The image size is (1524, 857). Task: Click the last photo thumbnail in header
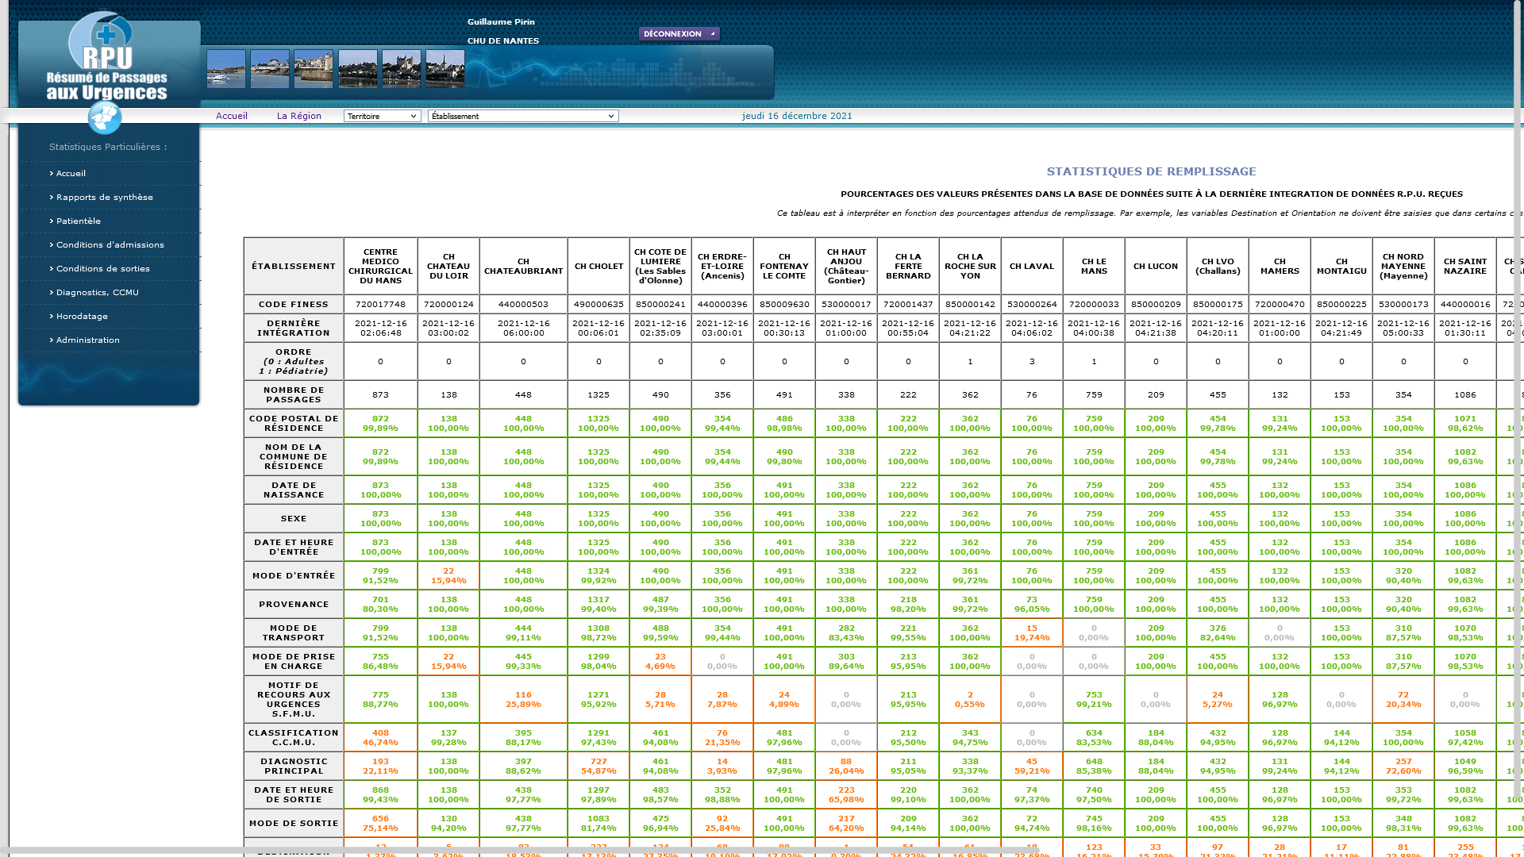click(444, 69)
